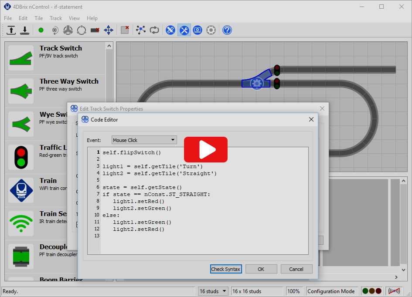
Task: Click the Configuration Mode status field
Action: point(331,291)
